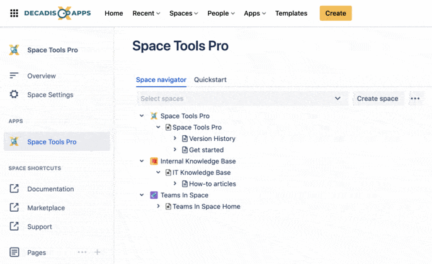Open the Recent menu
Image resolution: width=432 pixels, height=264 pixels.
click(x=146, y=13)
